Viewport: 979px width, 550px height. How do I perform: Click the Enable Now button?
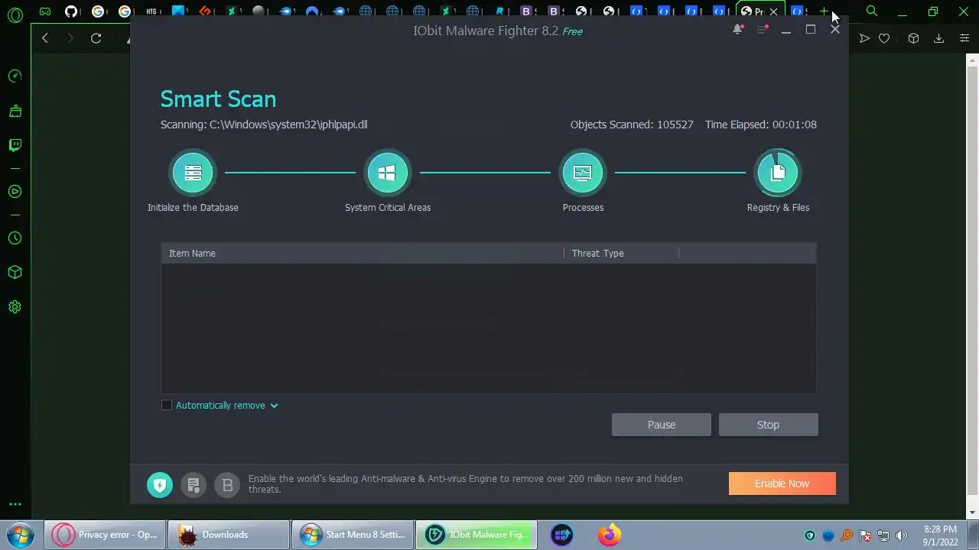point(782,484)
